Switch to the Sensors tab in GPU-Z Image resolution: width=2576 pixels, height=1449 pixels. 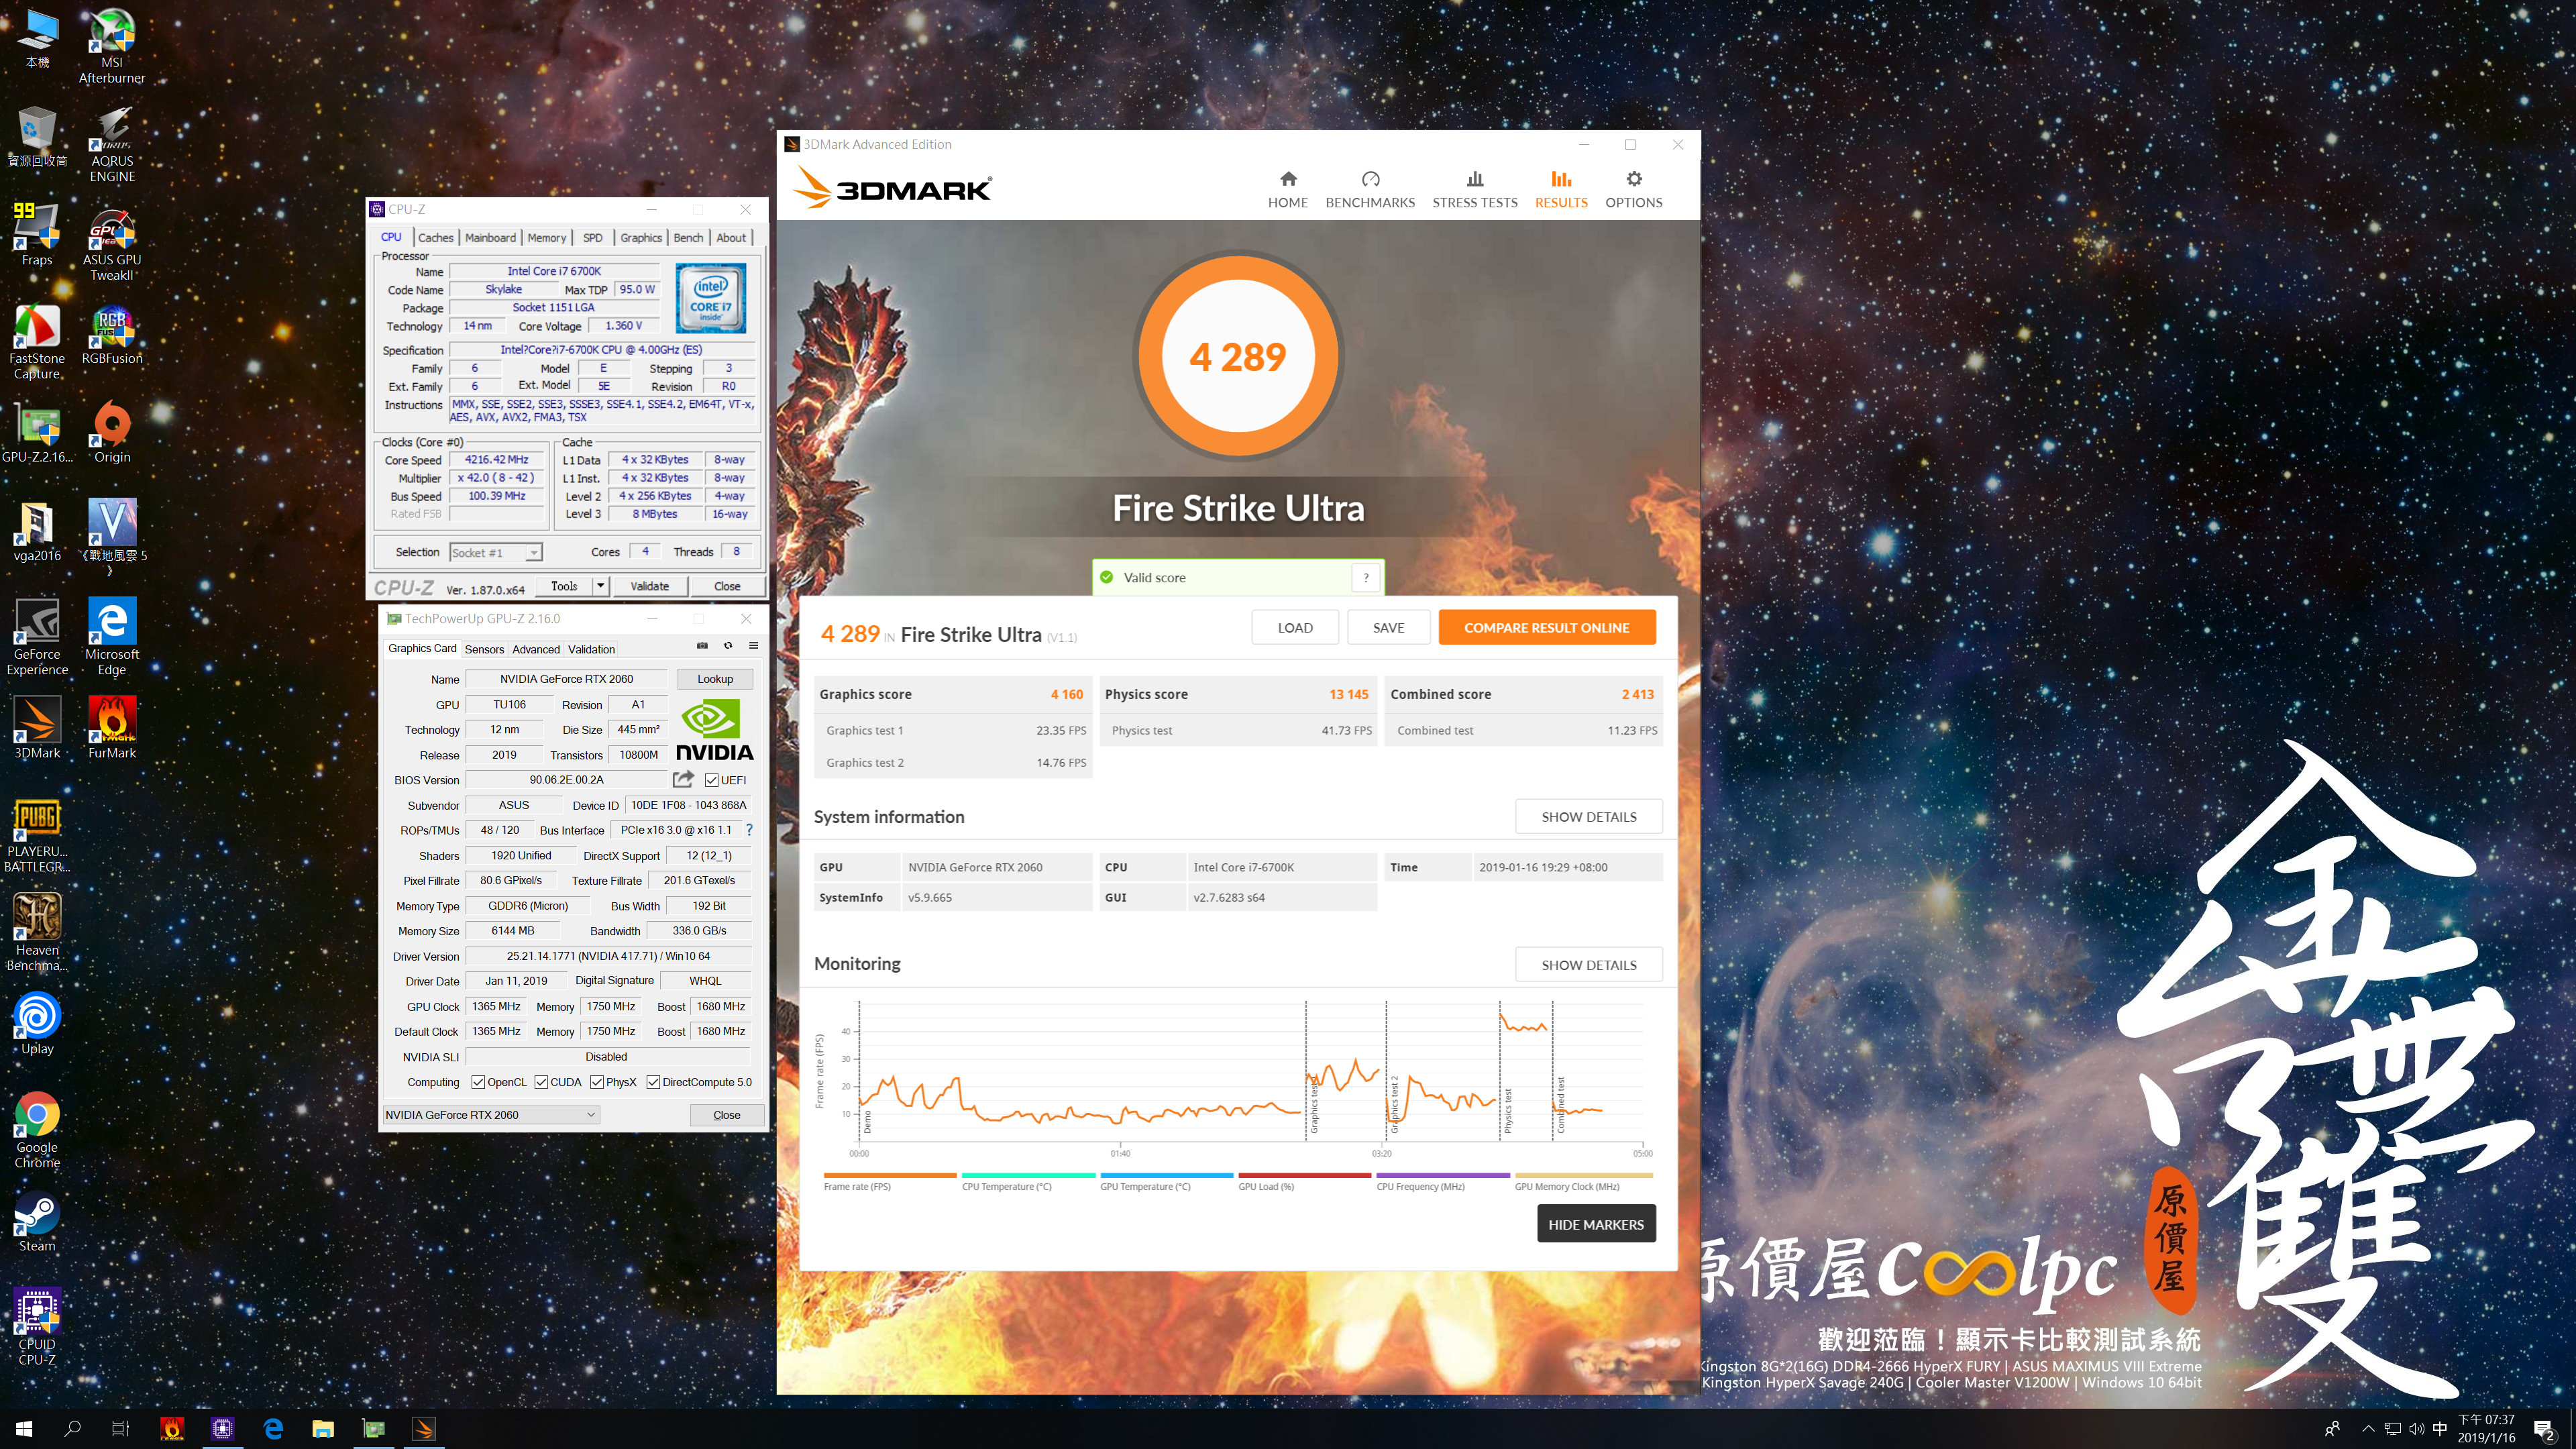tap(484, 649)
